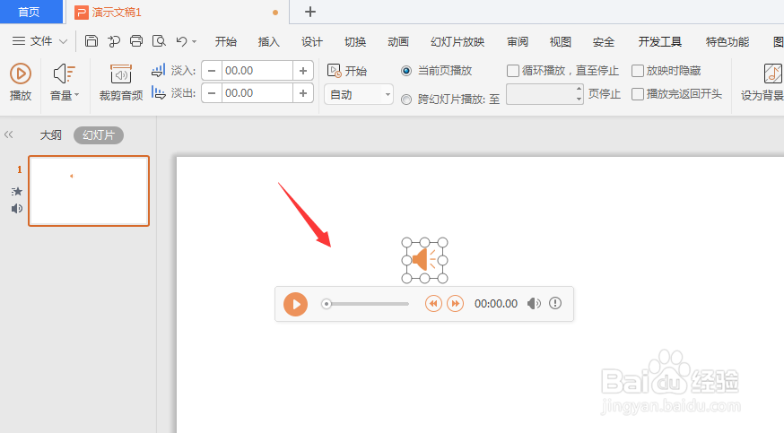The width and height of the screenshot is (784, 433).
Task: Click the animation star icon beside slide 1
Action: [17, 191]
